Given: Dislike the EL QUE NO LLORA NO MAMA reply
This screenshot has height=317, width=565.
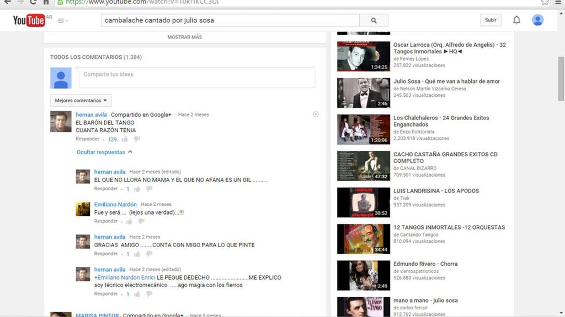Looking at the screenshot, I should 149,189.
